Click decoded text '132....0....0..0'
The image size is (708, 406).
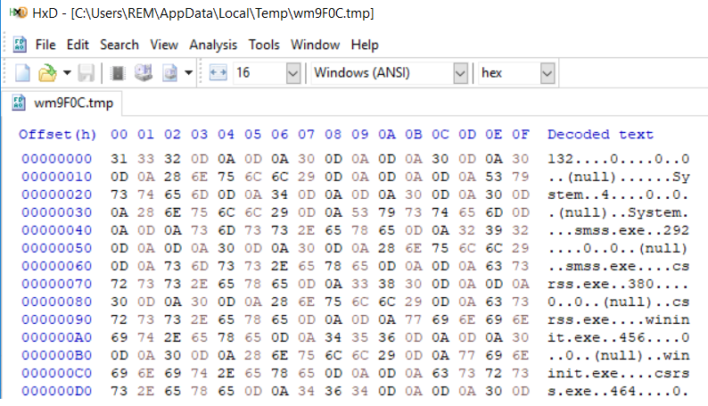[x=618, y=159]
